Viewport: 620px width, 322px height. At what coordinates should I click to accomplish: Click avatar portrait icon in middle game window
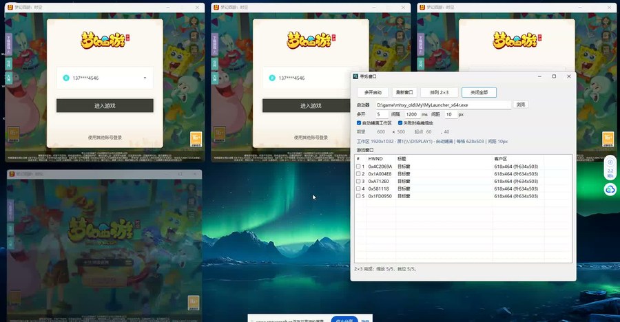400,21
